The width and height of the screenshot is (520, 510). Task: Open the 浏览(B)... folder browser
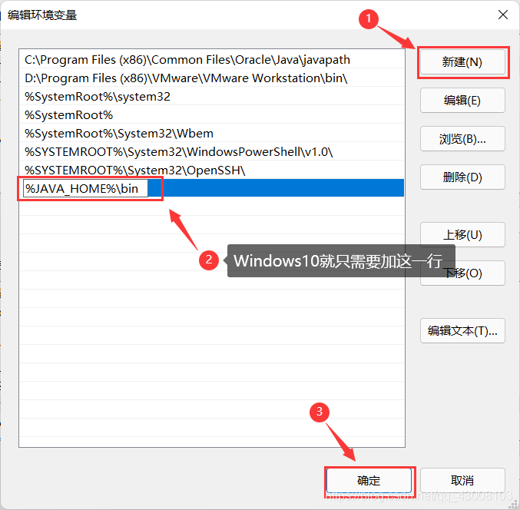tap(462, 138)
